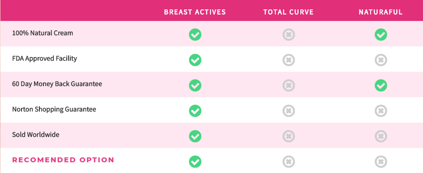Click Total Curve gray X for 60 Day Money Back
This screenshot has height=173, width=423.
(x=289, y=86)
